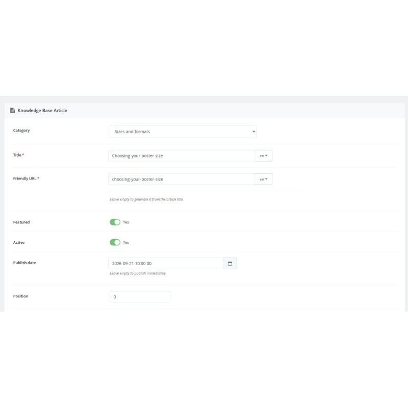Open the Title language selector en
Image resolution: width=408 pixels, height=408 pixels.
click(x=263, y=156)
